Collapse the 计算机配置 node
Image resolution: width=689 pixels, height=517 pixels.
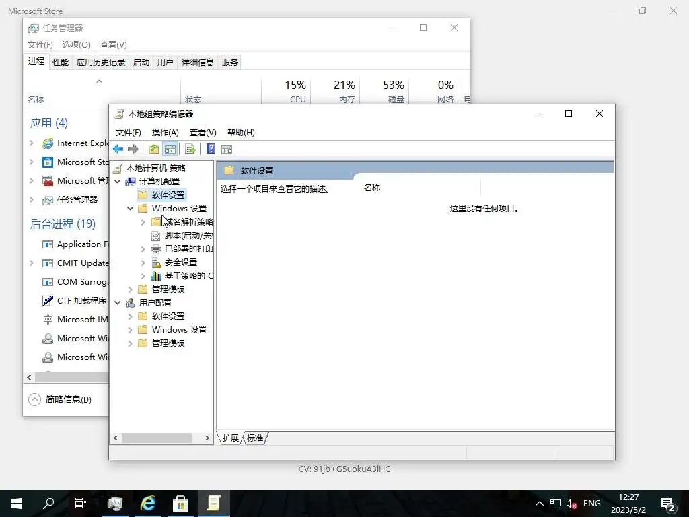[117, 182]
